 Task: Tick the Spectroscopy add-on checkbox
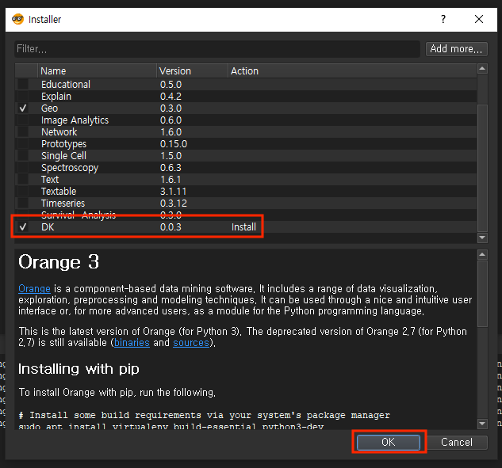click(x=23, y=168)
